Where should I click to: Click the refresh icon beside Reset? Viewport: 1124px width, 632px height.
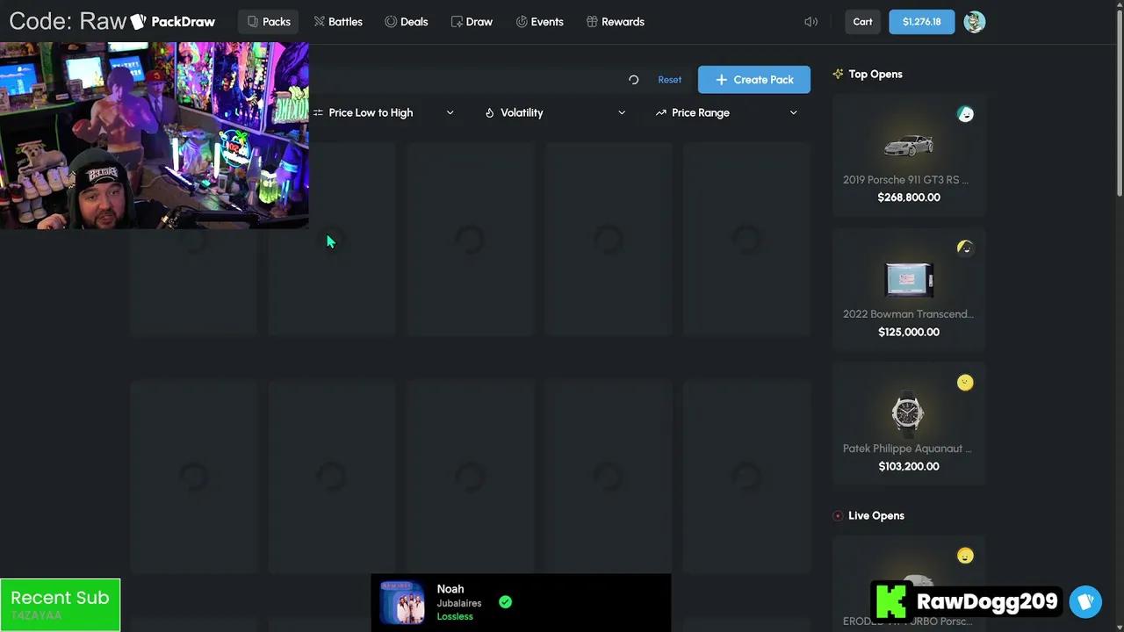coord(633,80)
